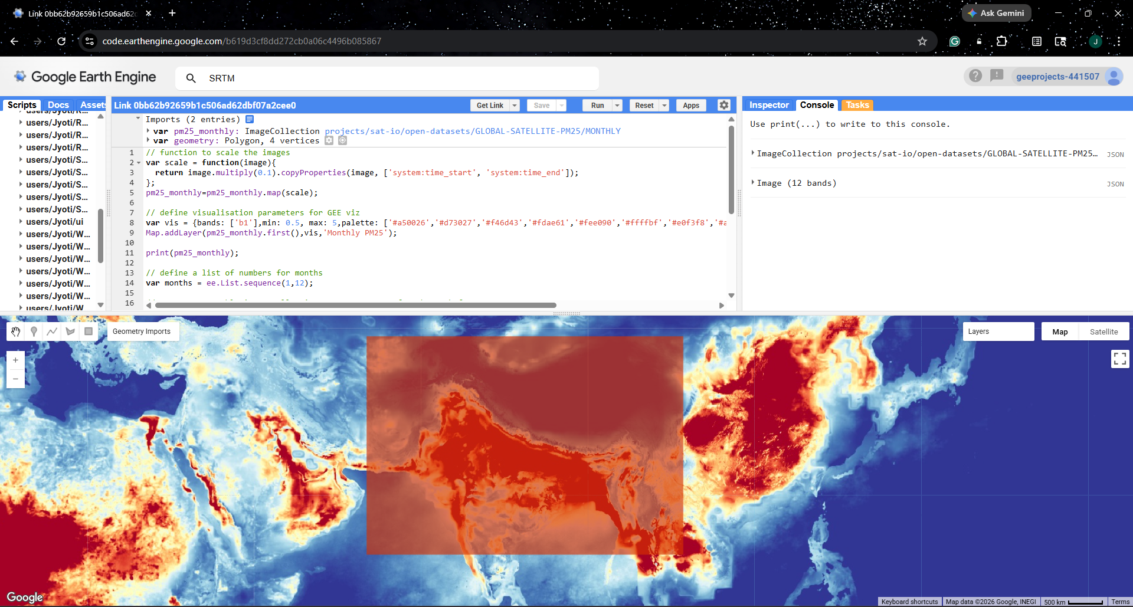
Task: Expand users/Jyoti/ui repository
Action: (x=21, y=222)
